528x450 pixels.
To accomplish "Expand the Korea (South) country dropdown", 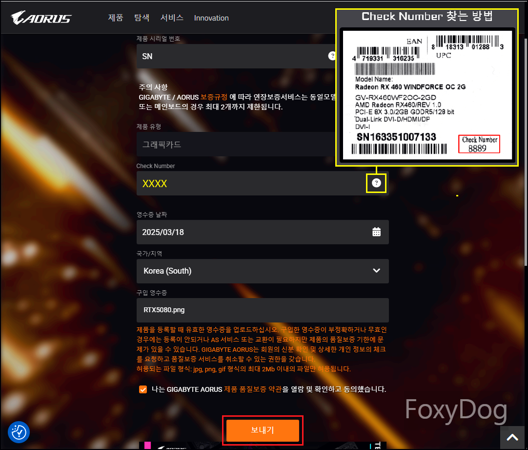I will pos(263,271).
